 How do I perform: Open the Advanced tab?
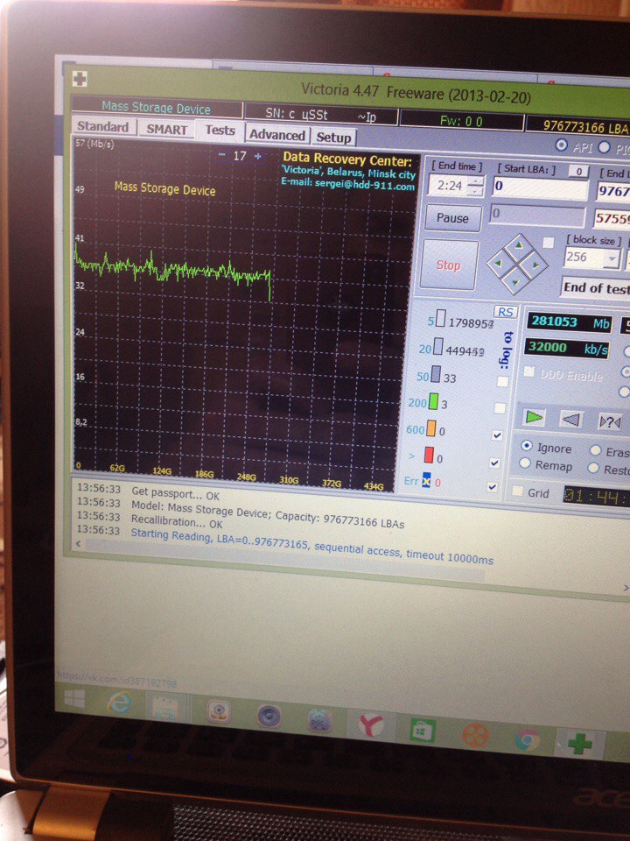276,135
